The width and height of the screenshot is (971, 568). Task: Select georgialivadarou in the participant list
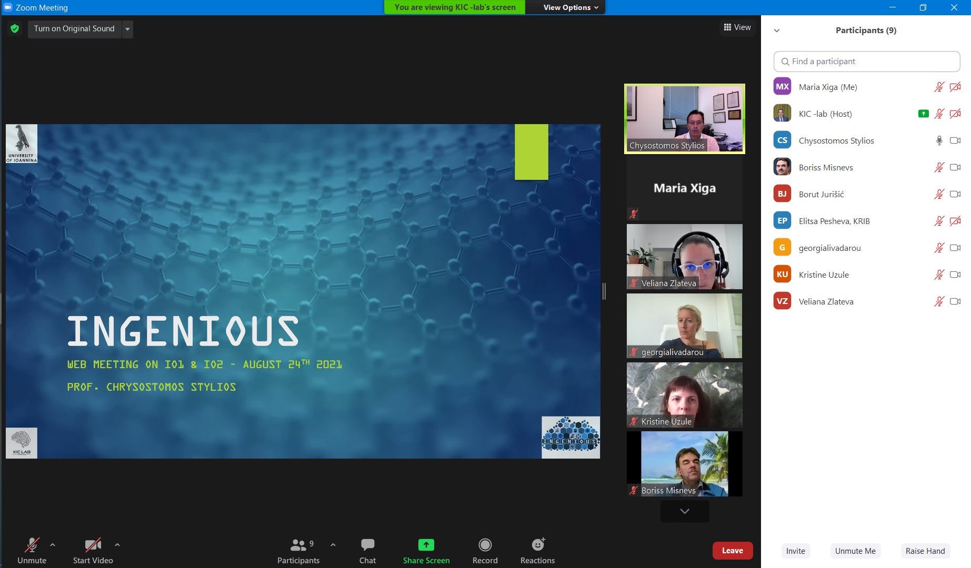tap(867, 248)
